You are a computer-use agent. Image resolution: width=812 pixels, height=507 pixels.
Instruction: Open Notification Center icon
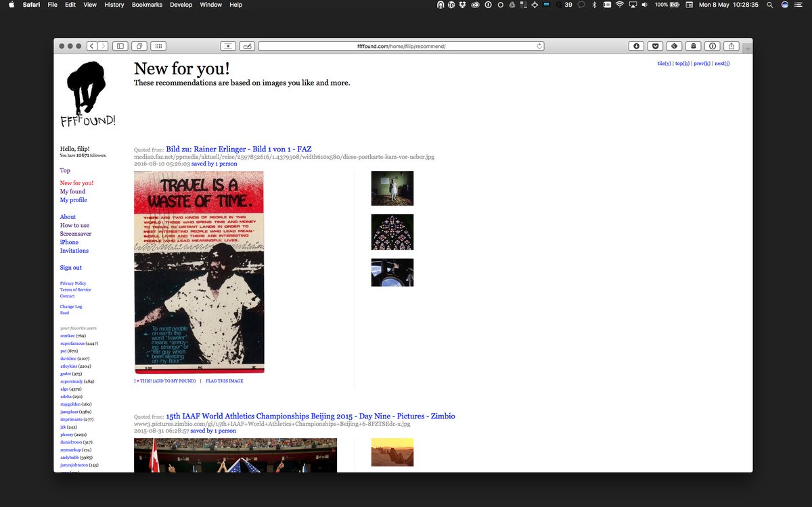(800, 5)
